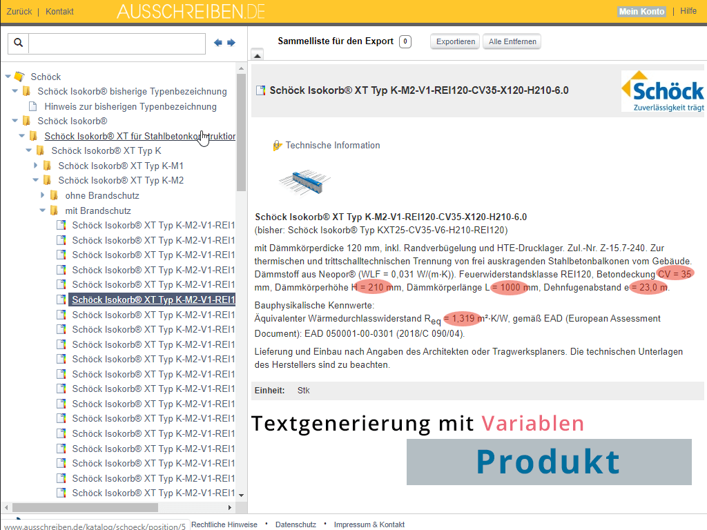The width and height of the screenshot is (707, 530).
Task: Open the Kontakt link in header
Action: pos(59,12)
